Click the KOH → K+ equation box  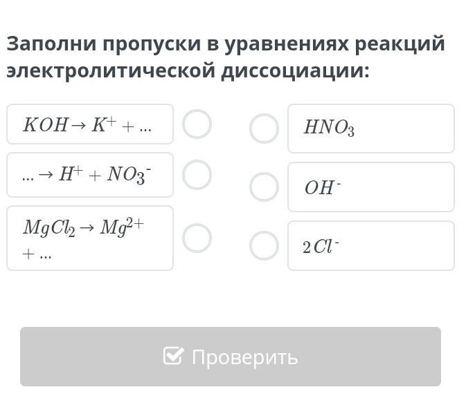pyautogui.click(x=90, y=124)
